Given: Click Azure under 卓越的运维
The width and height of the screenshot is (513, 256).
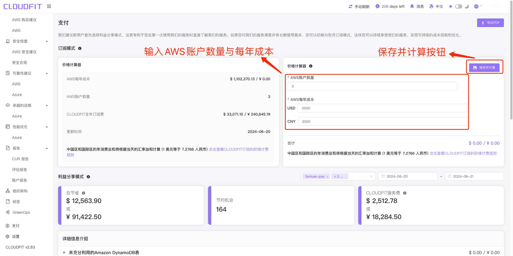Looking at the screenshot, I should pos(17,116).
